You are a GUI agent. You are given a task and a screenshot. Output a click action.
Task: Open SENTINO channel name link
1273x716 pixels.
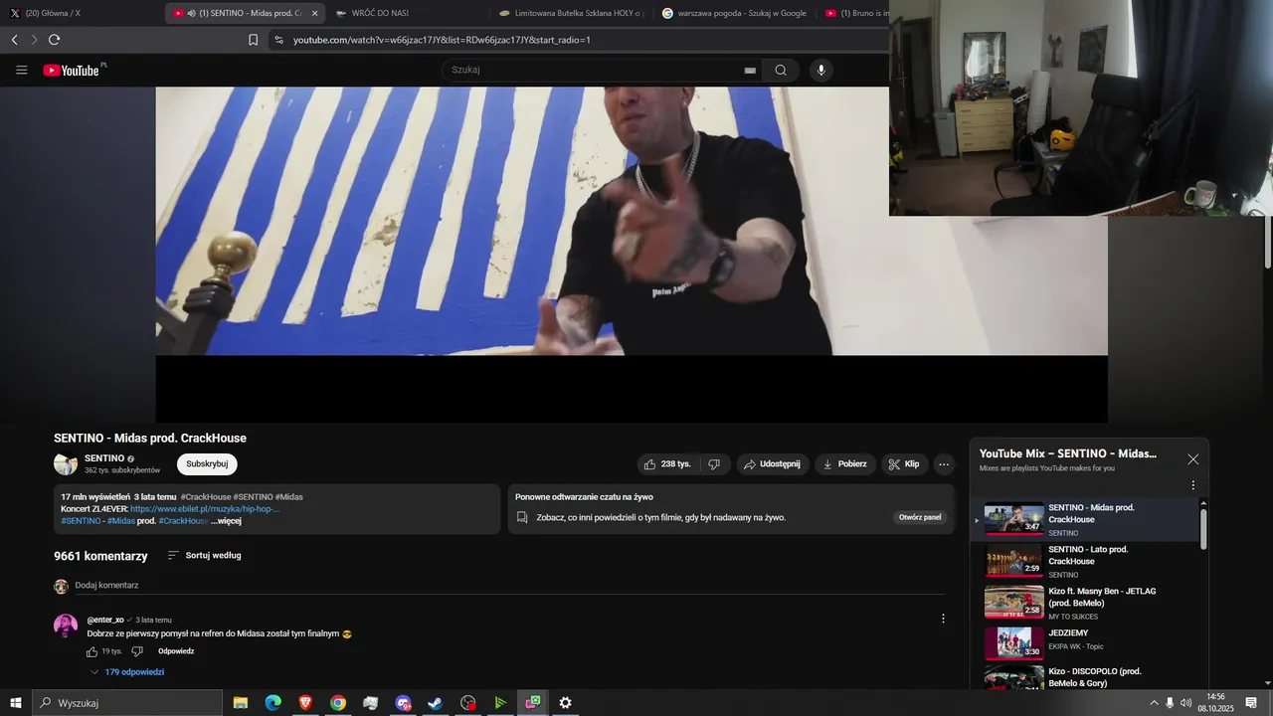104,458
